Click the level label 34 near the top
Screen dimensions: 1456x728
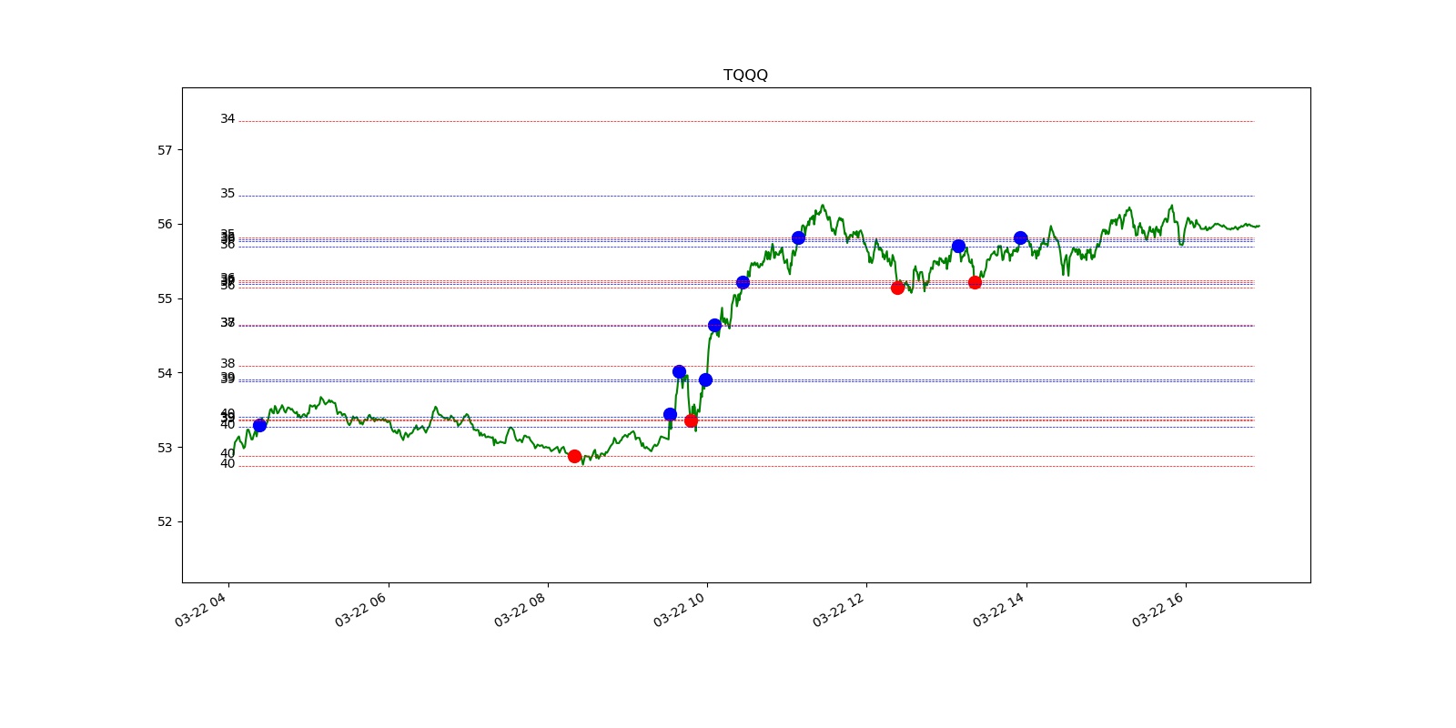227,119
